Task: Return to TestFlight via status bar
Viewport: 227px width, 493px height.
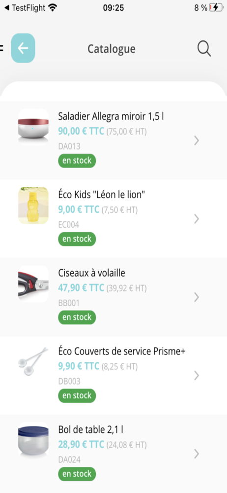Action: (25, 8)
